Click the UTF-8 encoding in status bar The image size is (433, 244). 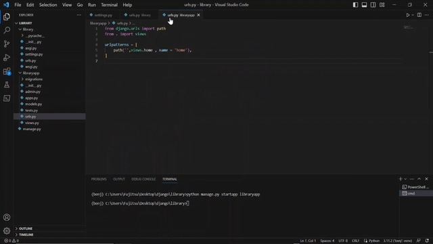[x=343, y=241]
